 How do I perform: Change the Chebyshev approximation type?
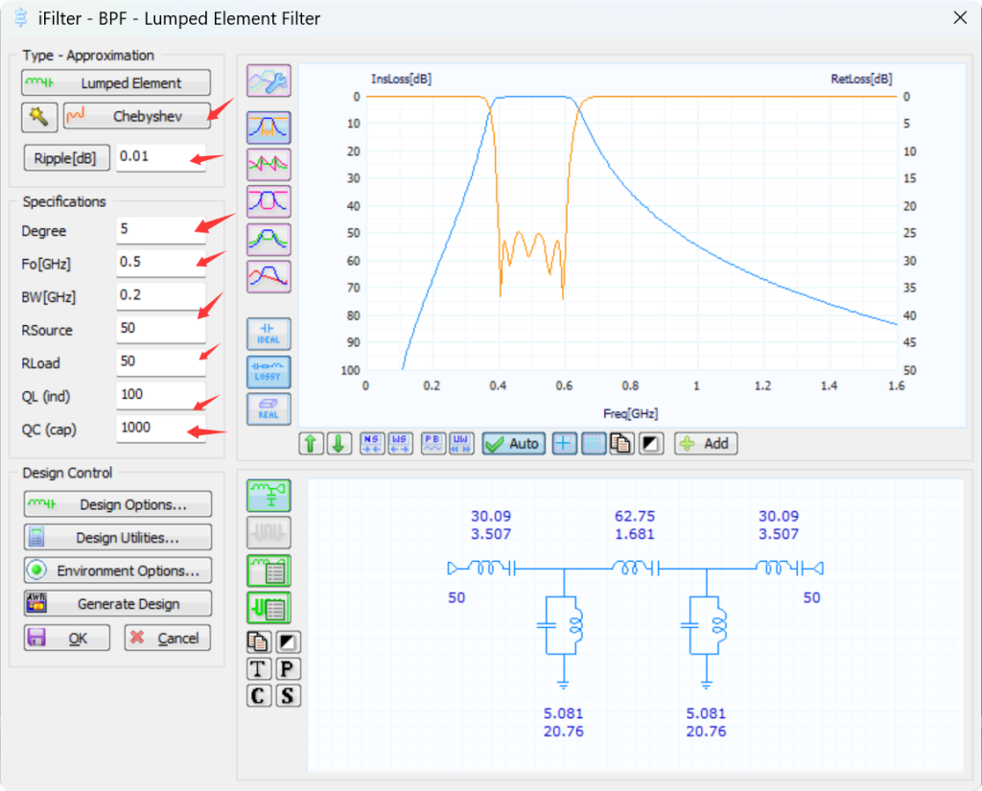point(136,116)
